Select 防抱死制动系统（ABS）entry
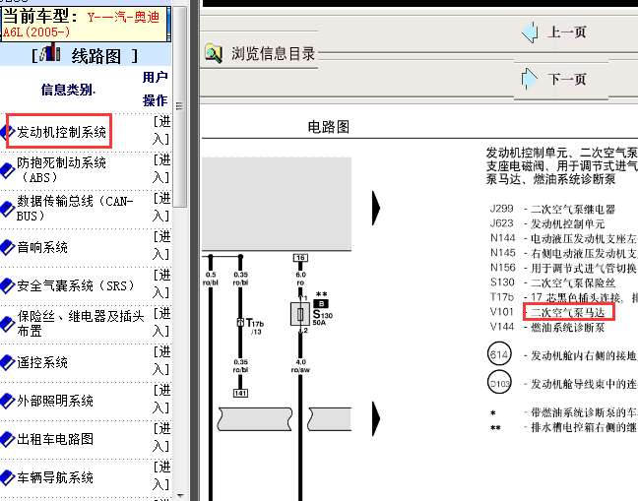638x501 pixels. coord(61,170)
